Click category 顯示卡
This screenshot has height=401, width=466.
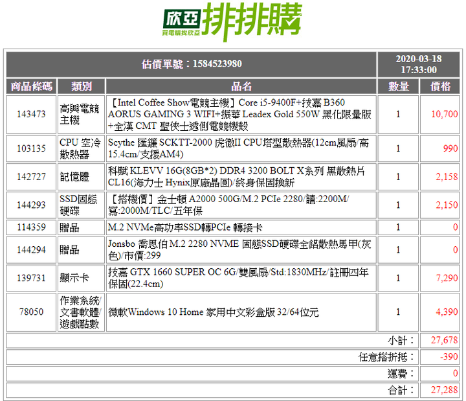(74, 278)
